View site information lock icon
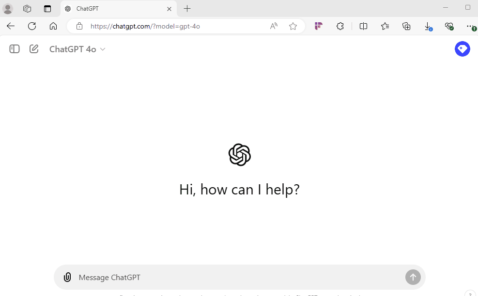Viewport: 478px width, 296px height. pyautogui.click(x=79, y=26)
